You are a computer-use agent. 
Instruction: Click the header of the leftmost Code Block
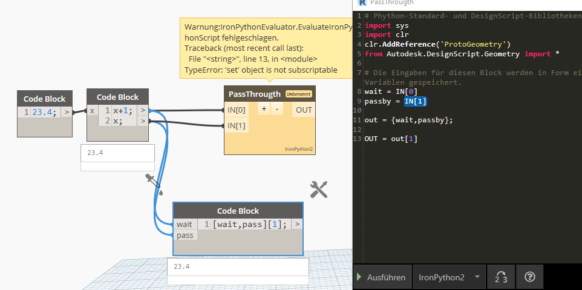(45, 99)
